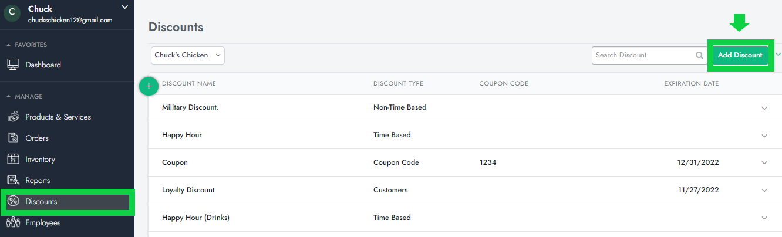This screenshot has height=237, width=782.
Task: Click the Add Discount button
Action: [740, 55]
